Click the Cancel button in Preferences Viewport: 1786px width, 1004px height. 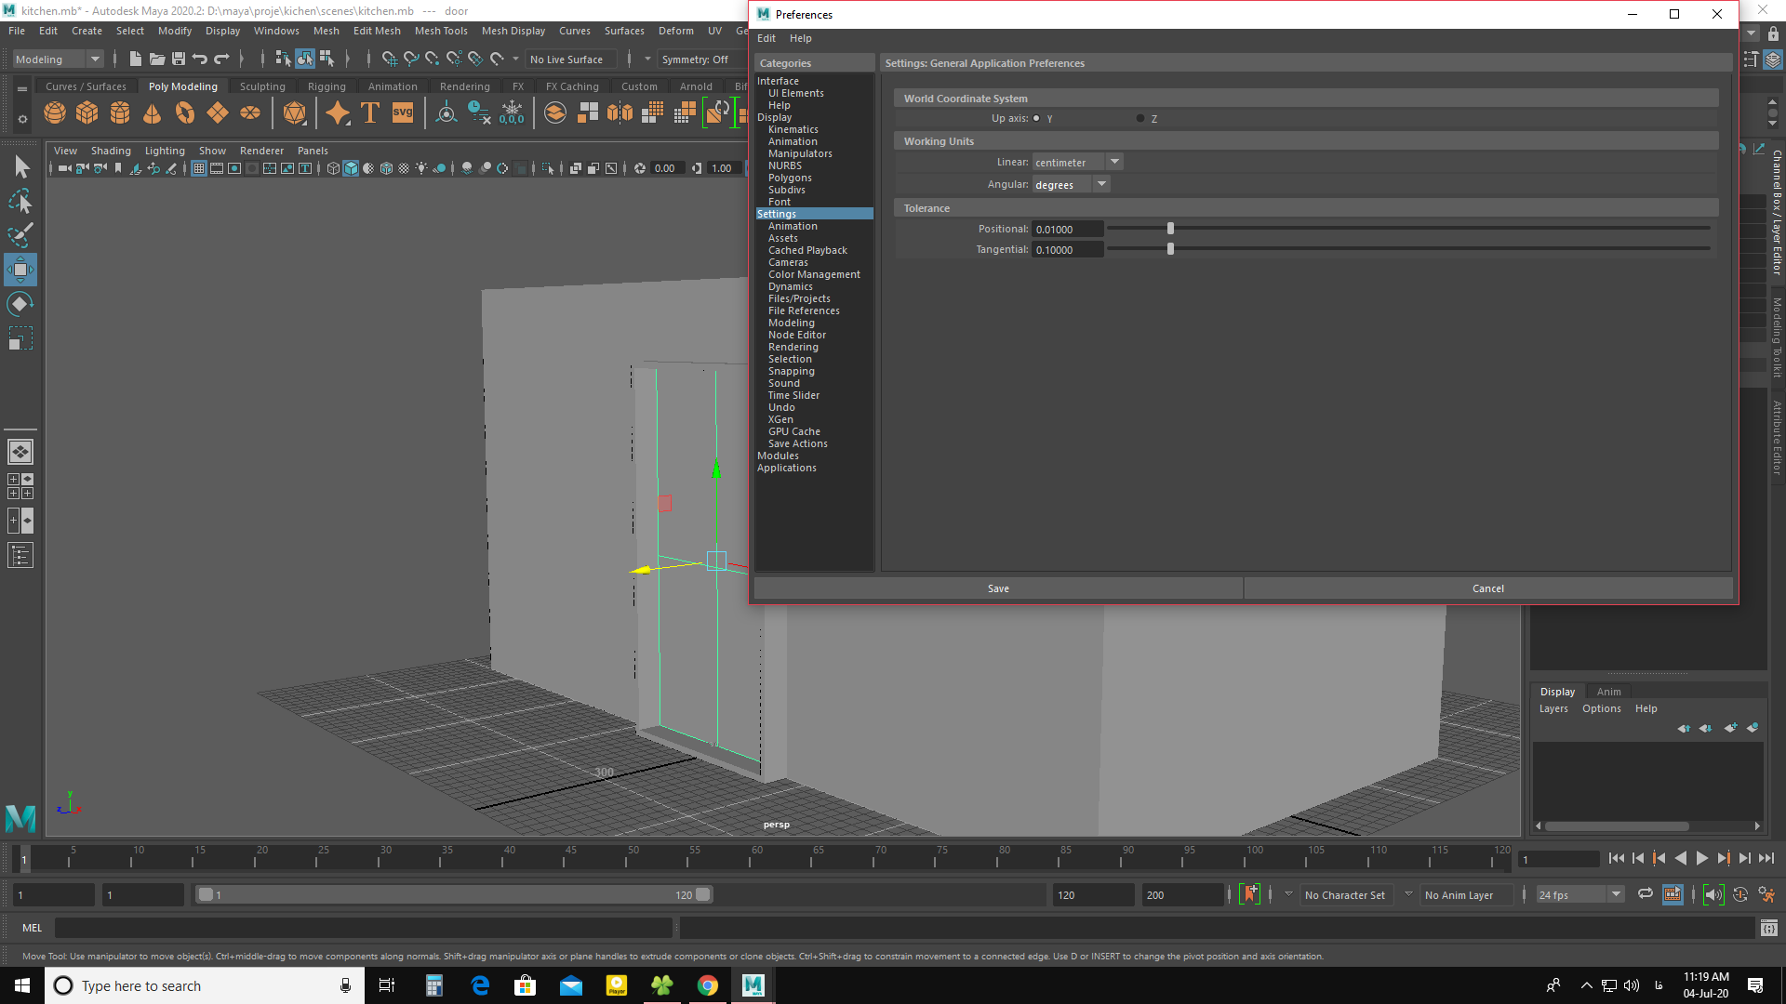1488,588
